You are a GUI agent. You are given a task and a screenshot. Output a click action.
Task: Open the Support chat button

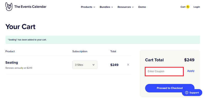[x=192, y=93]
